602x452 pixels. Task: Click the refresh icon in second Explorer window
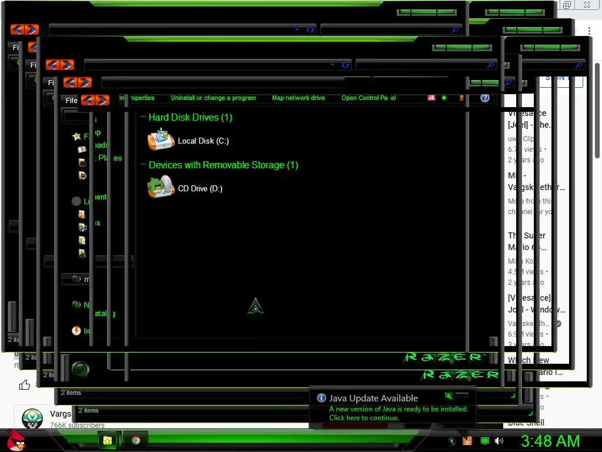tap(346, 65)
